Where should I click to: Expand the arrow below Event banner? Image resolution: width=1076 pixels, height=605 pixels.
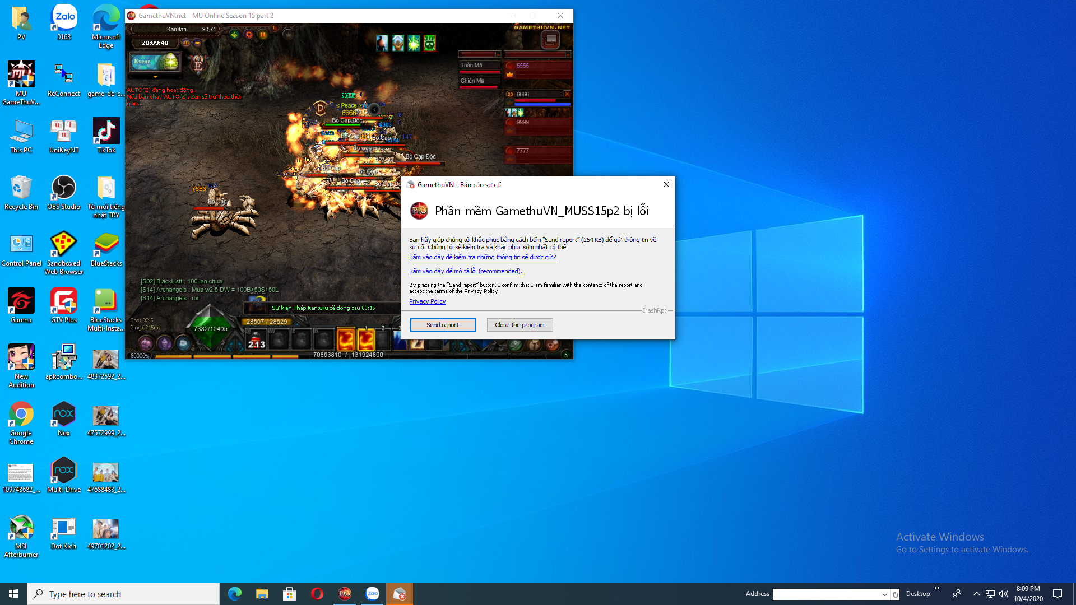tap(155, 77)
